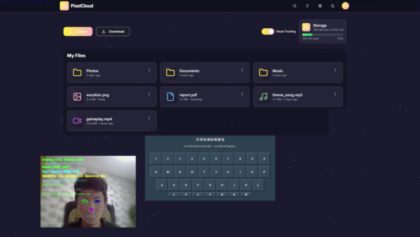The height and width of the screenshot is (237, 420).
Task: Select the report.pdf file name
Action: click(188, 95)
